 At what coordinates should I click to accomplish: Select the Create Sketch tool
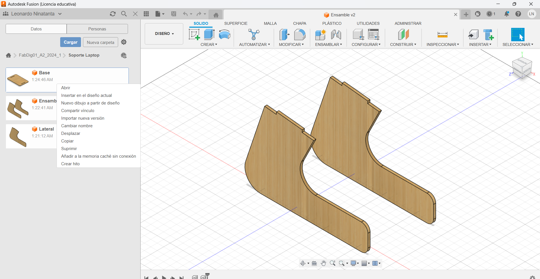[194, 35]
